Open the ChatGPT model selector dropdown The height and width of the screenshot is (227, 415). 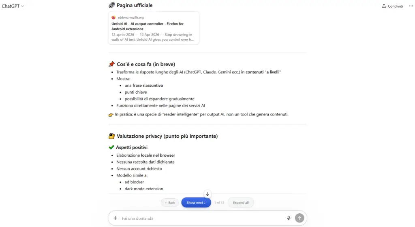[x=13, y=6]
